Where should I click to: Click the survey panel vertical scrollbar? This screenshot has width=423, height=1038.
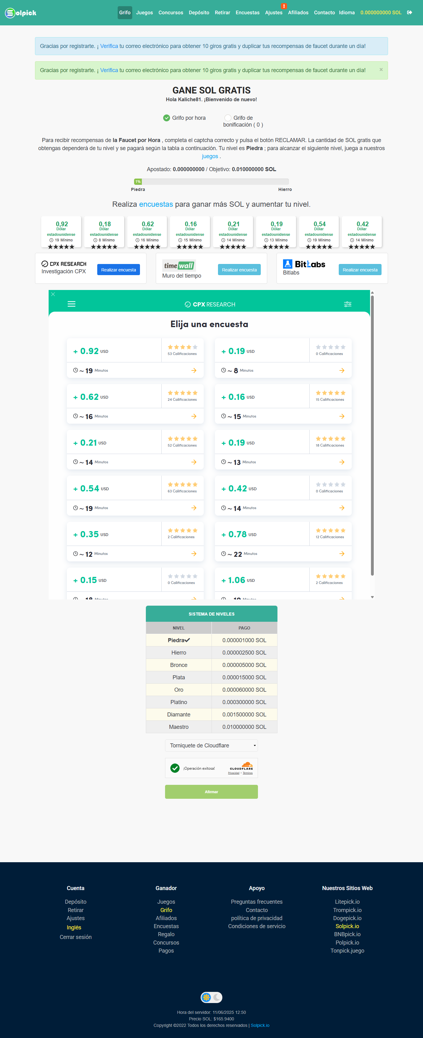point(372,435)
